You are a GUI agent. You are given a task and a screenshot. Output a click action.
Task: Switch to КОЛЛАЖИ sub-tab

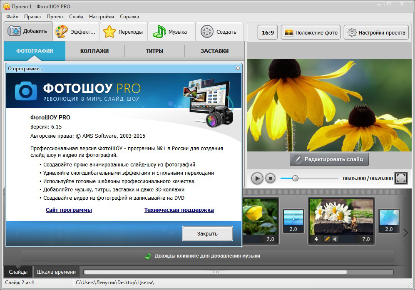tap(94, 51)
